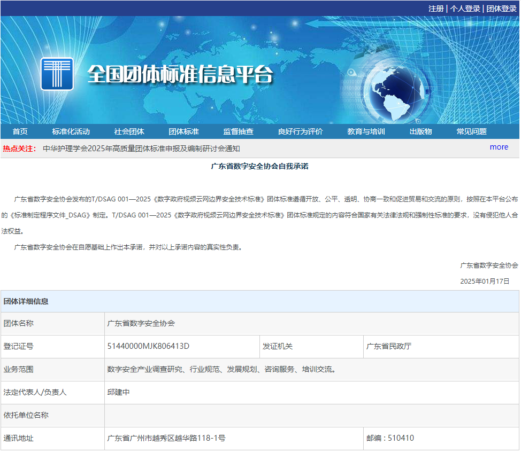This screenshot has width=521, height=453.
Task: Open the 注册 registration link
Action: pyautogui.click(x=436, y=9)
